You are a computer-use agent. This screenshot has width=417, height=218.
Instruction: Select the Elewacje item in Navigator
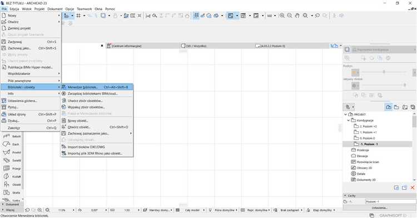coord(360,156)
